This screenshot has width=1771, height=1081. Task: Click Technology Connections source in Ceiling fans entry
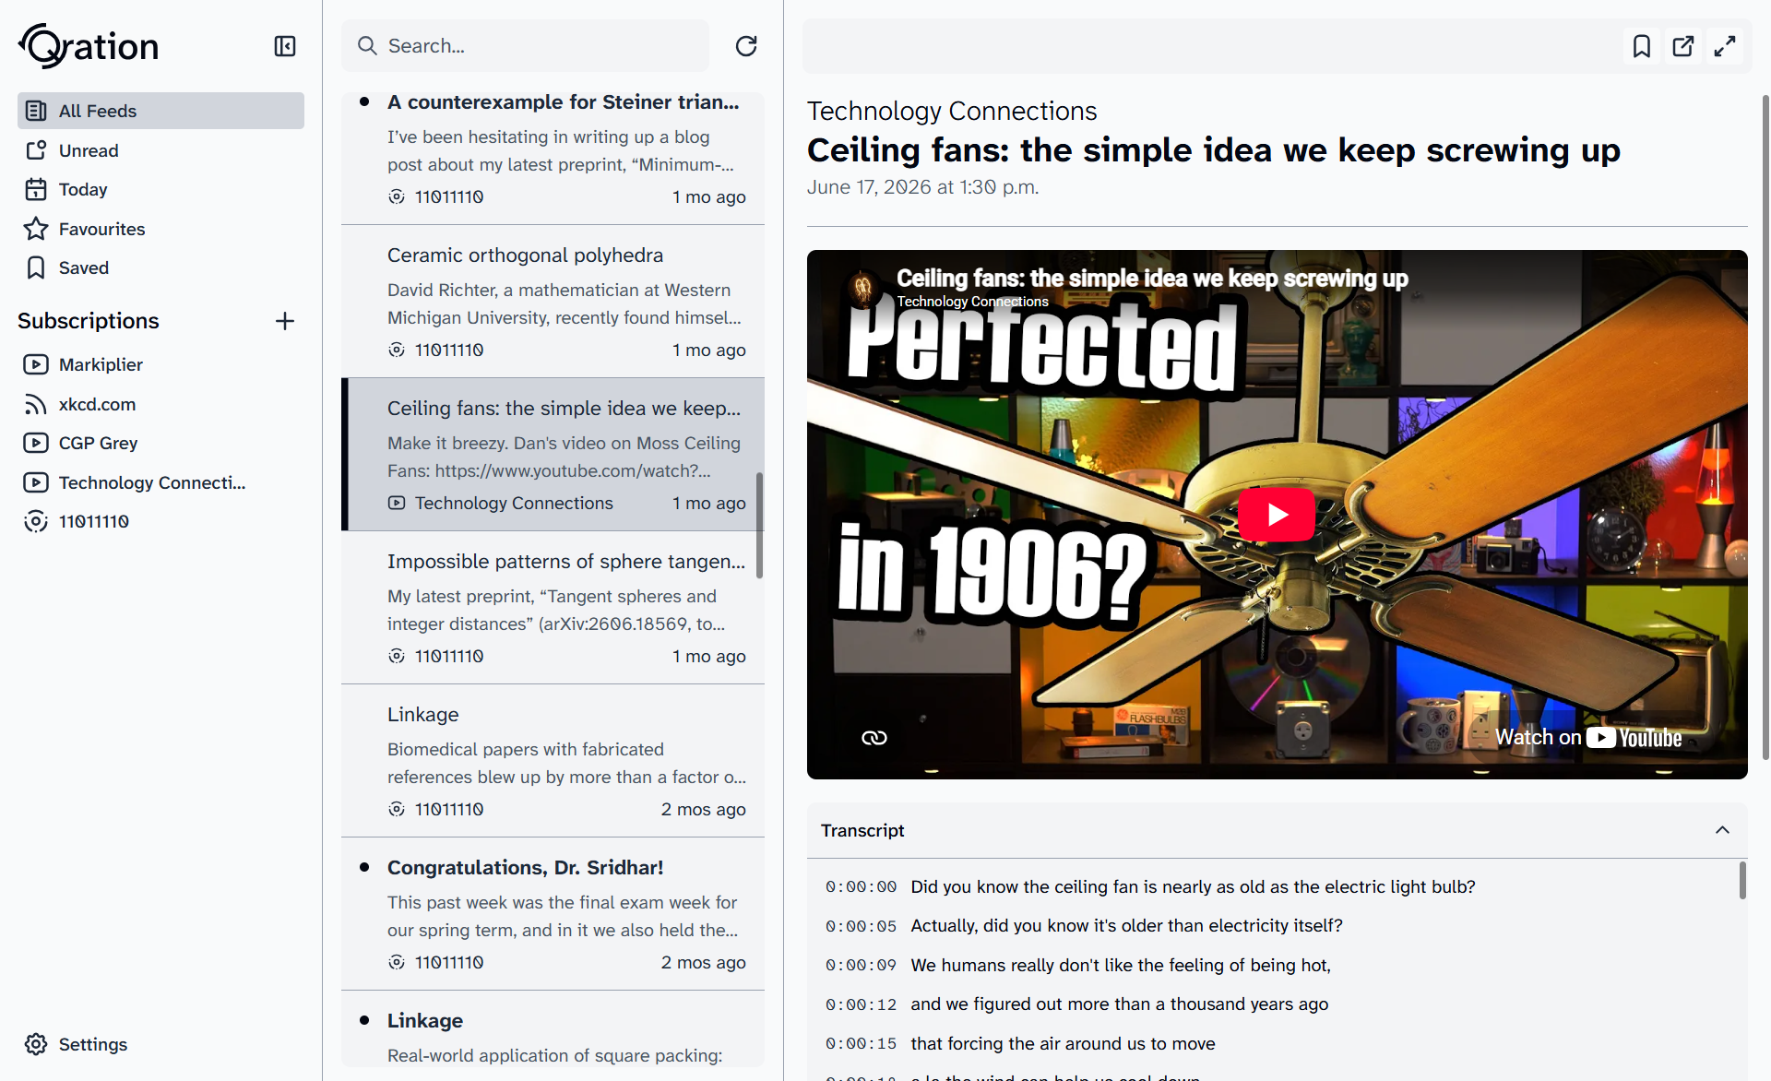tap(514, 503)
